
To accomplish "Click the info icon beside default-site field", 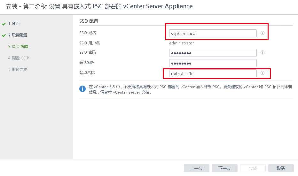I will [262, 73].
